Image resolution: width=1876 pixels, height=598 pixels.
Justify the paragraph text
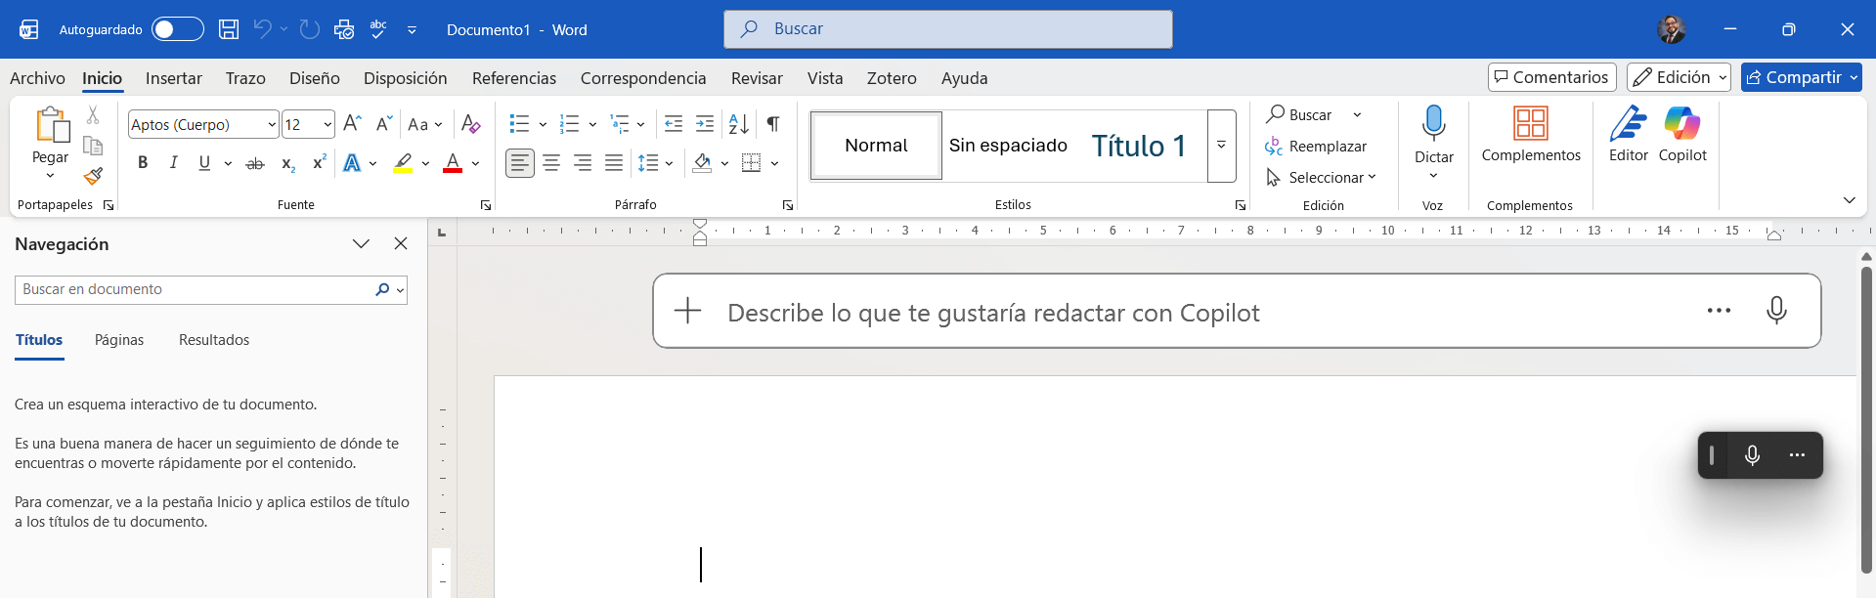click(x=614, y=163)
